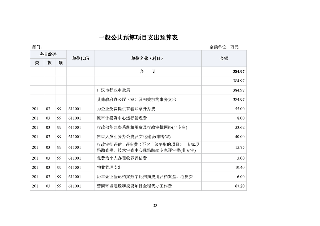
Task: Select the amount 67.20
Action: pyautogui.click(x=240, y=186)
